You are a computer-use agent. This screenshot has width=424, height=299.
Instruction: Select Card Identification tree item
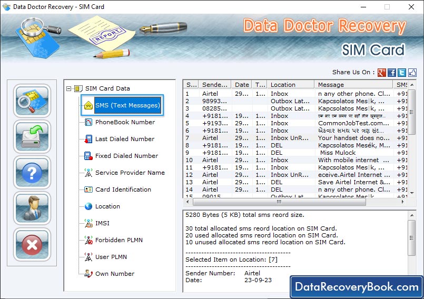coord(123,190)
